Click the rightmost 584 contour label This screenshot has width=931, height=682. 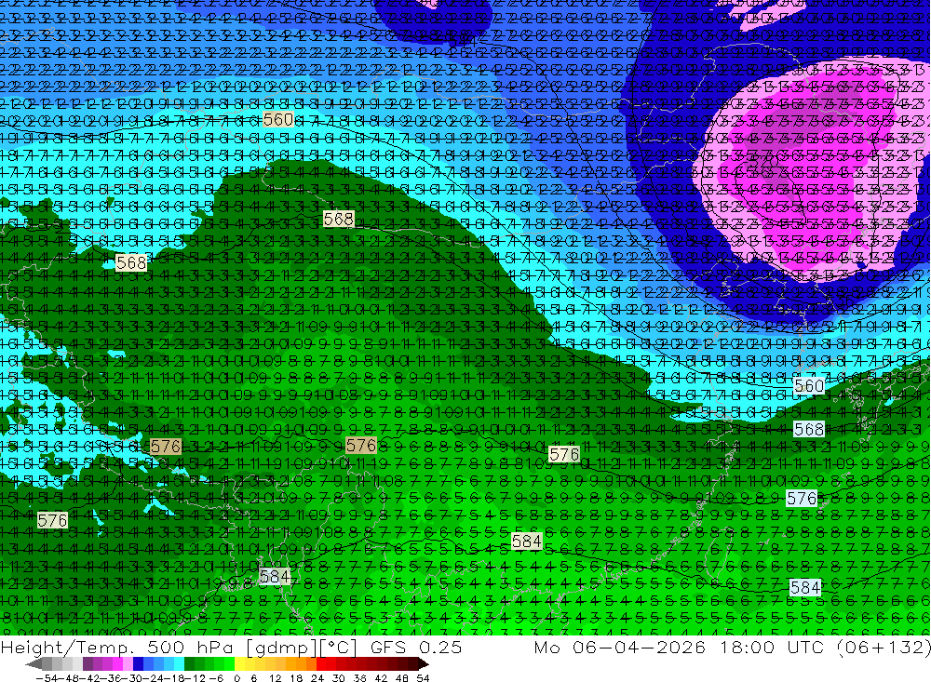pyautogui.click(x=805, y=587)
